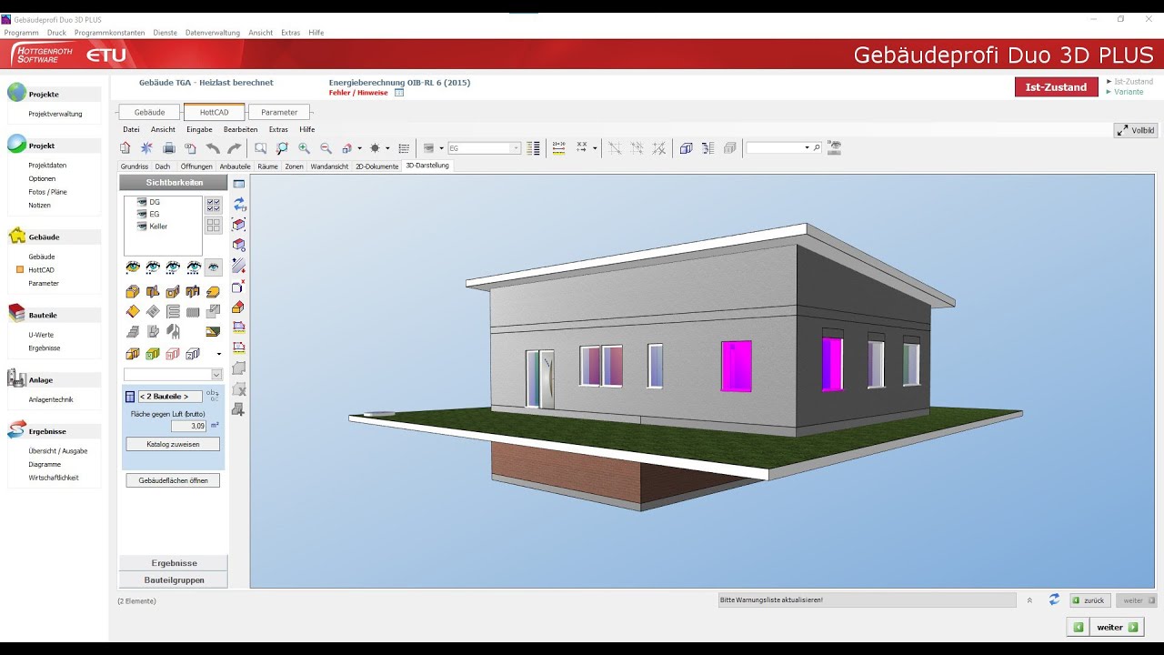Image resolution: width=1164 pixels, height=655 pixels.
Task: Click the blue swap arrows icon
Action: point(239,204)
